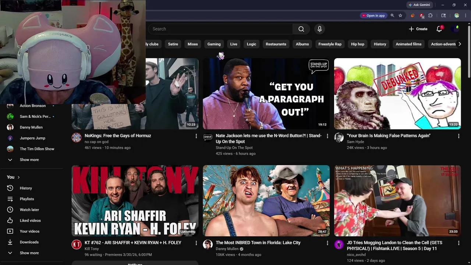This screenshot has width=471, height=265.
Task: Open the Stand-Up On The Spot channel avatar
Action: coord(208,138)
